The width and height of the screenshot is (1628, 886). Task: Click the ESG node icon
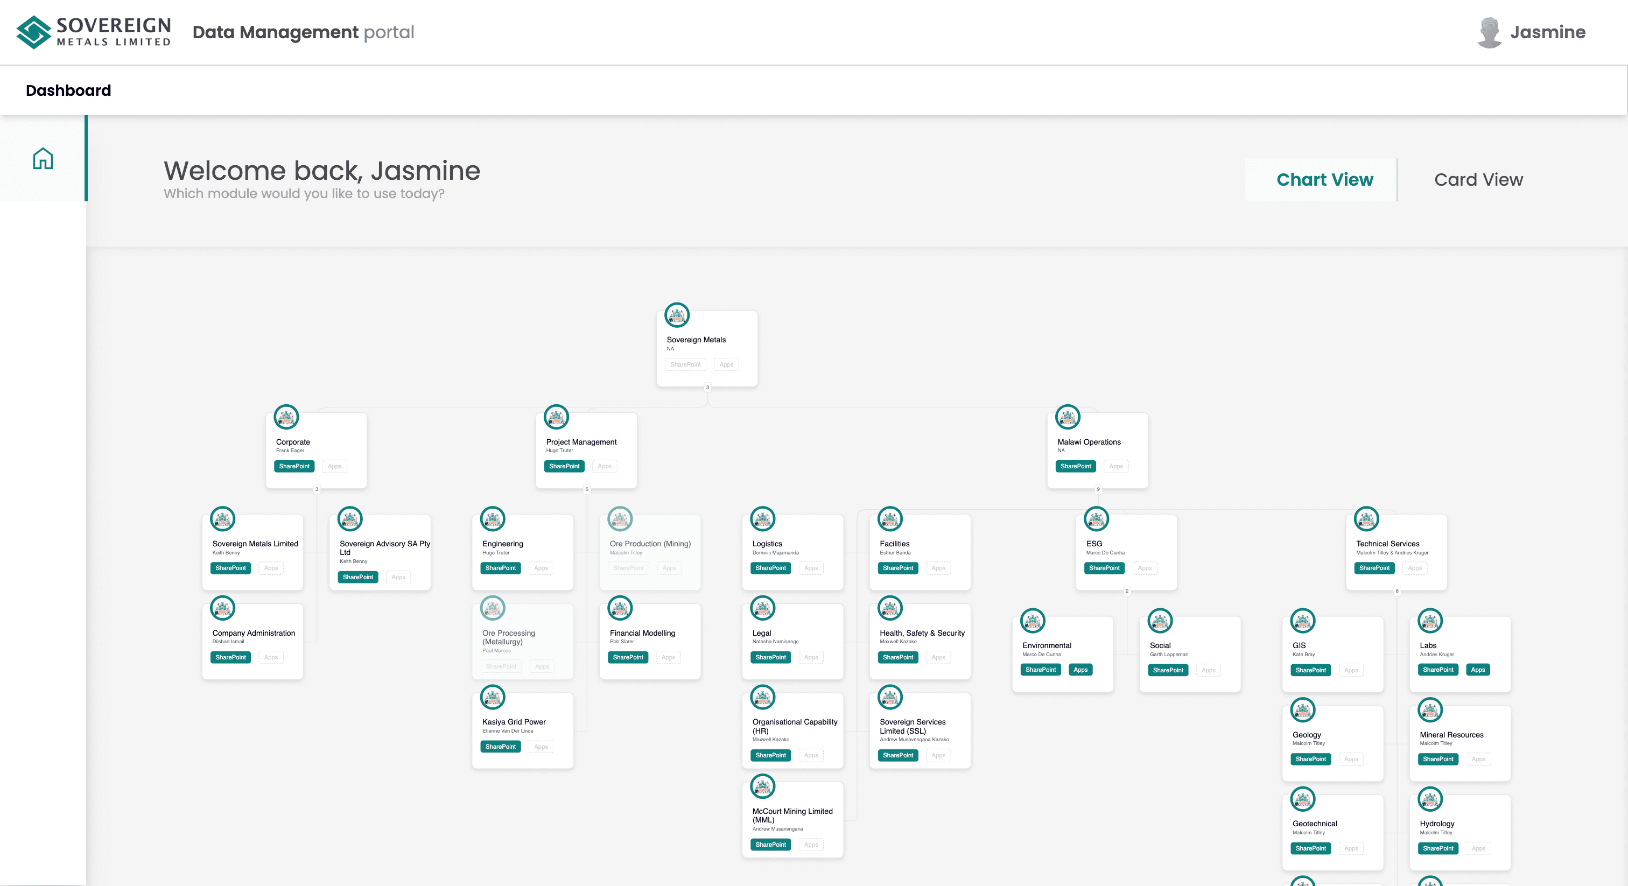(x=1097, y=519)
